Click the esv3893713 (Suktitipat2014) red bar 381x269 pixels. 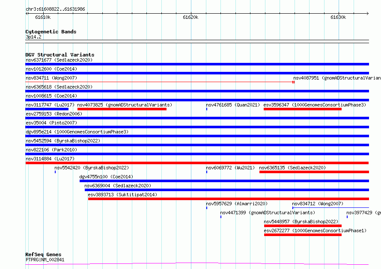click(x=229, y=199)
